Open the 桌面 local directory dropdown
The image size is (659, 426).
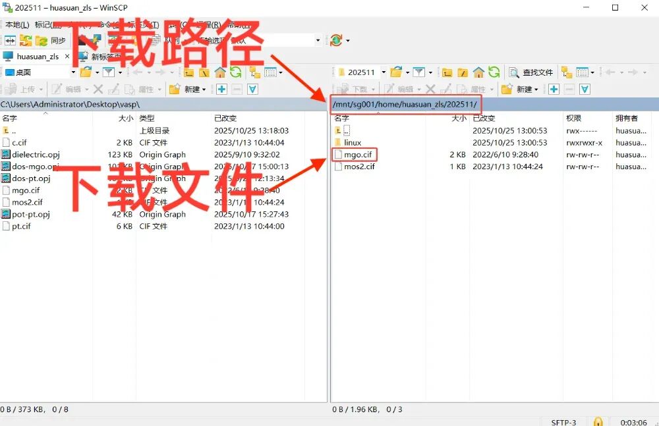pyautogui.click(x=73, y=72)
